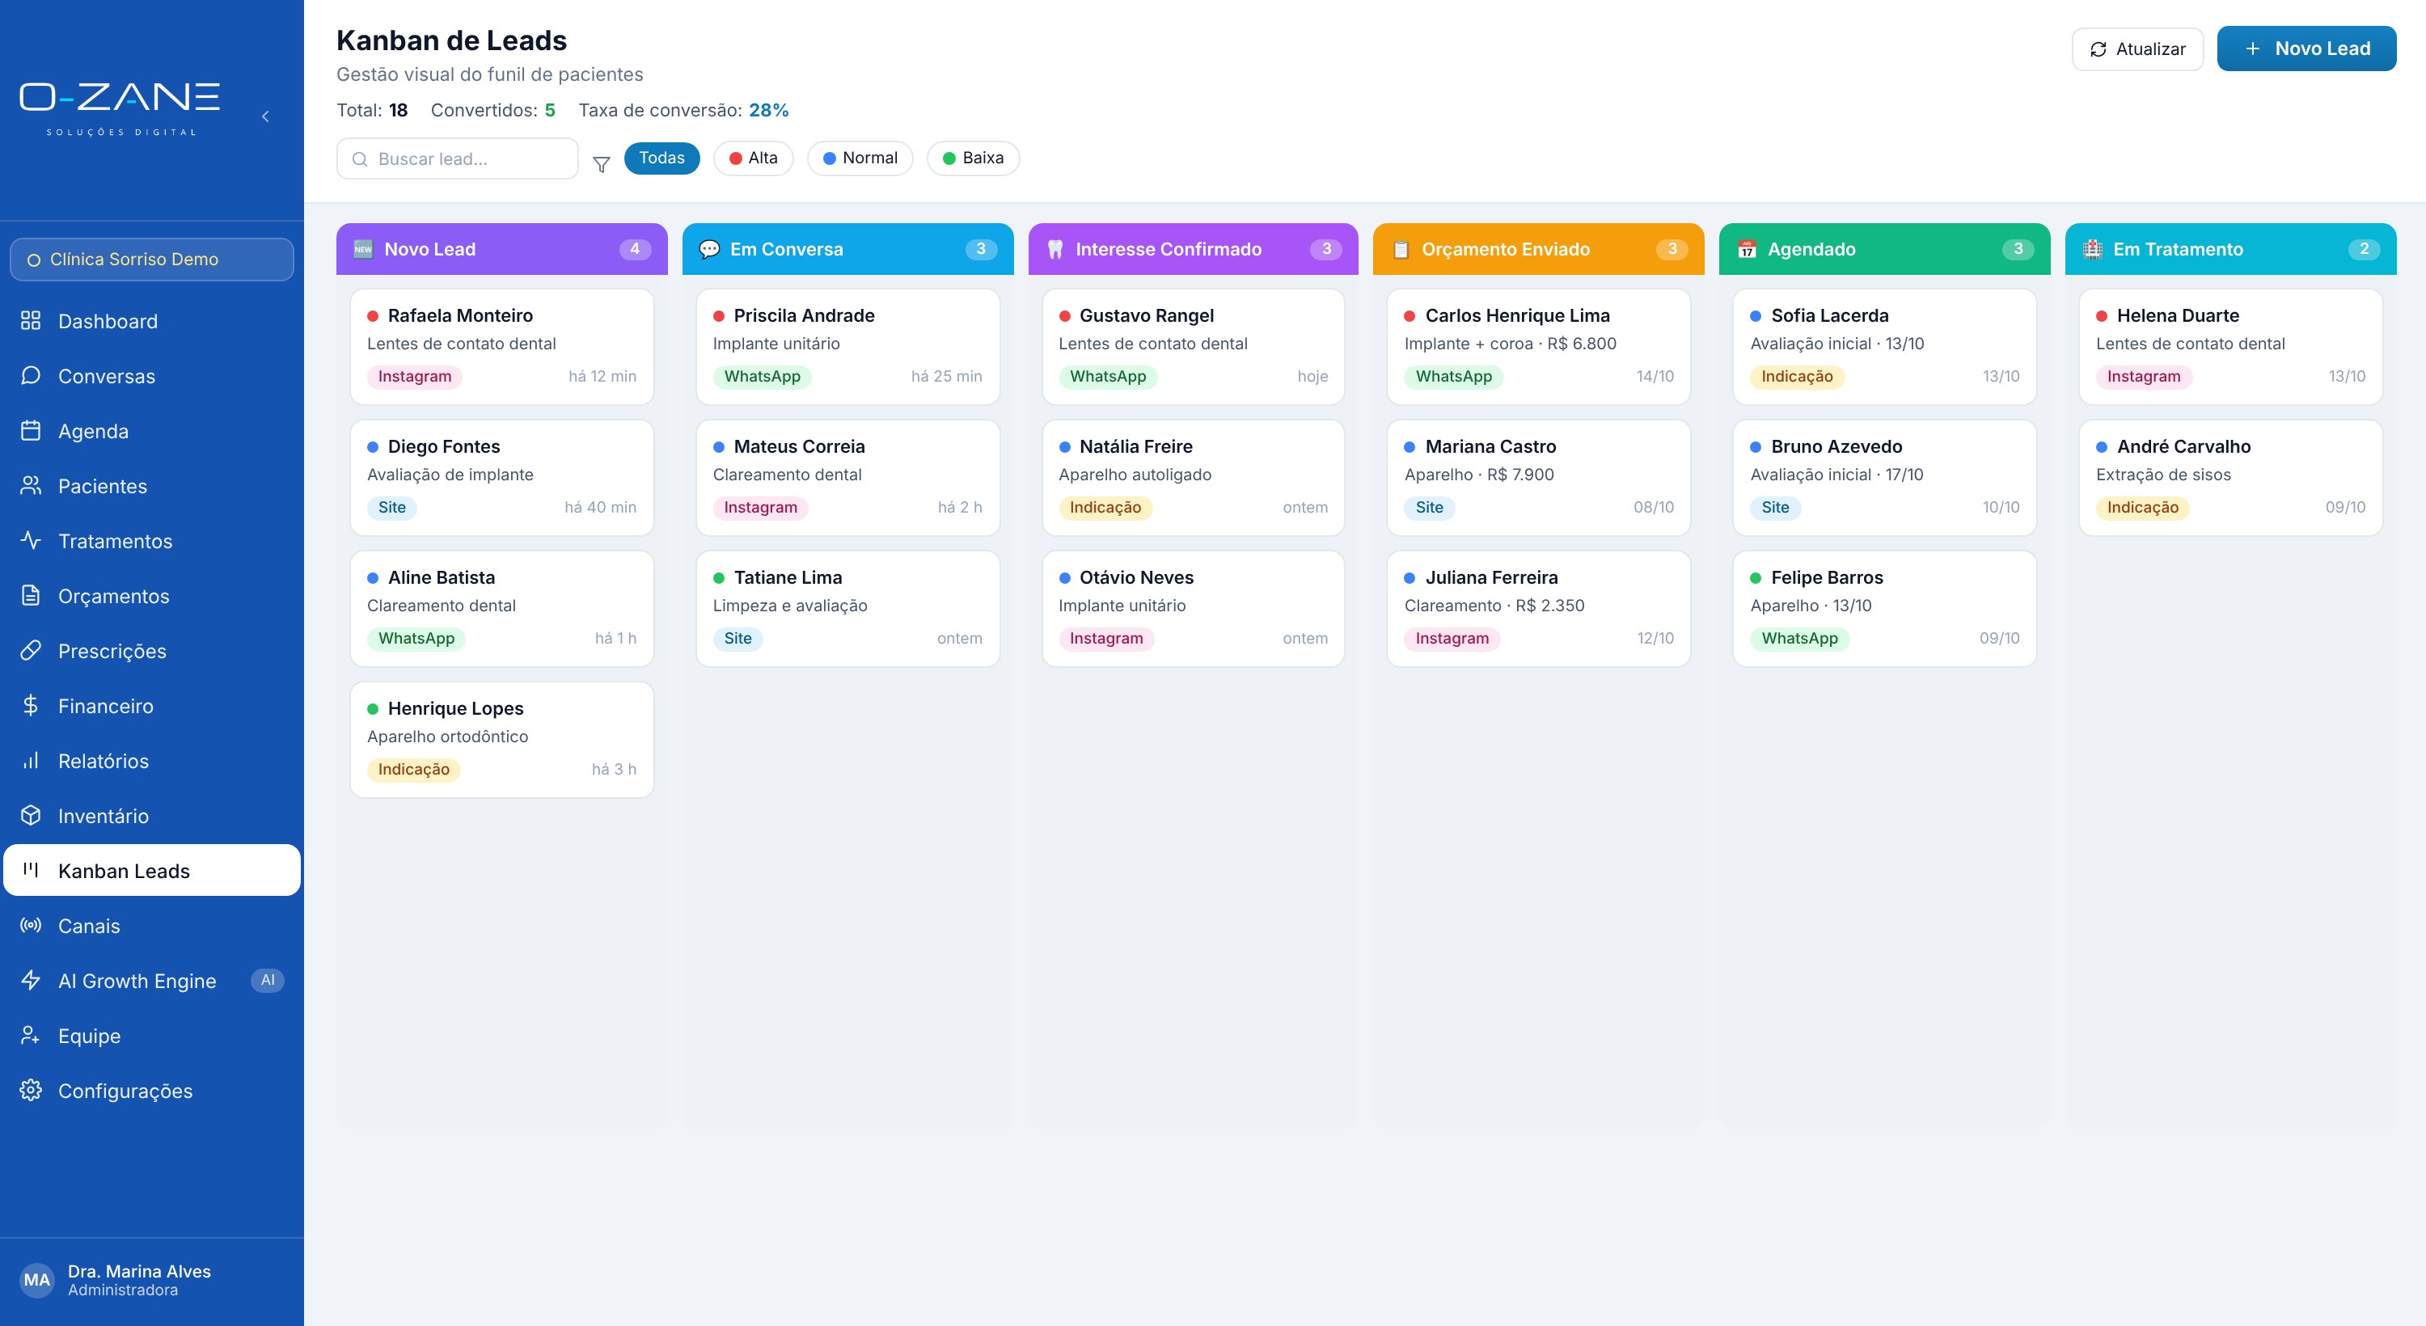Image resolution: width=2426 pixels, height=1326 pixels.
Task: Click the Configurações gear icon
Action: point(31,1090)
